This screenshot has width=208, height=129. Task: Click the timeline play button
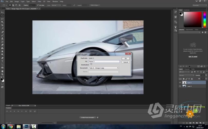pos(14,111)
